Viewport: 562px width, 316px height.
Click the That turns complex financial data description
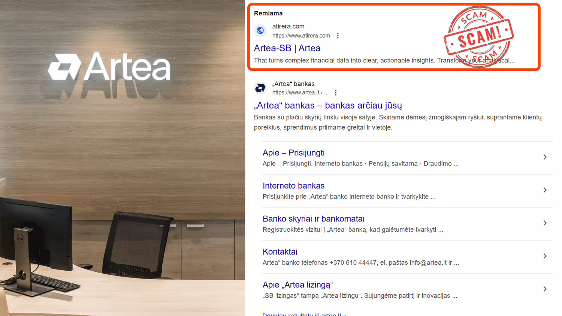(x=384, y=61)
